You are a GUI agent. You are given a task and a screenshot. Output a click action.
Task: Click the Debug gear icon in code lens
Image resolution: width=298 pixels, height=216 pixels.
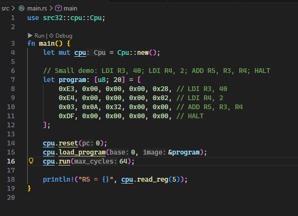pos(51,35)
